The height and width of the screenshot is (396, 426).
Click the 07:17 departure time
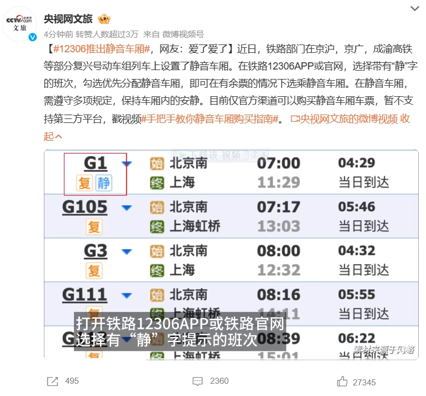279,207
